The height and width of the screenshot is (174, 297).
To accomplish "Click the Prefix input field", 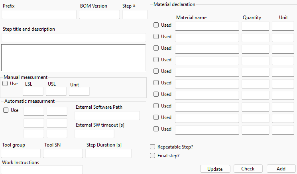I will (x=39, y=15).
